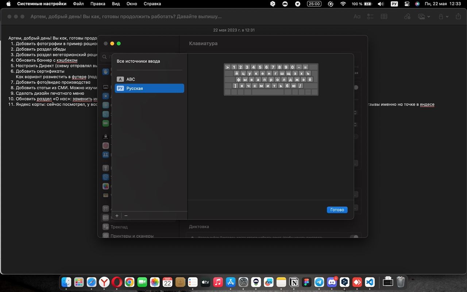This screenshot has width=467, height=292.
Task: Open the 25:00 timer menu bar item
Action: pyautogui.click(x=314, y=4)
